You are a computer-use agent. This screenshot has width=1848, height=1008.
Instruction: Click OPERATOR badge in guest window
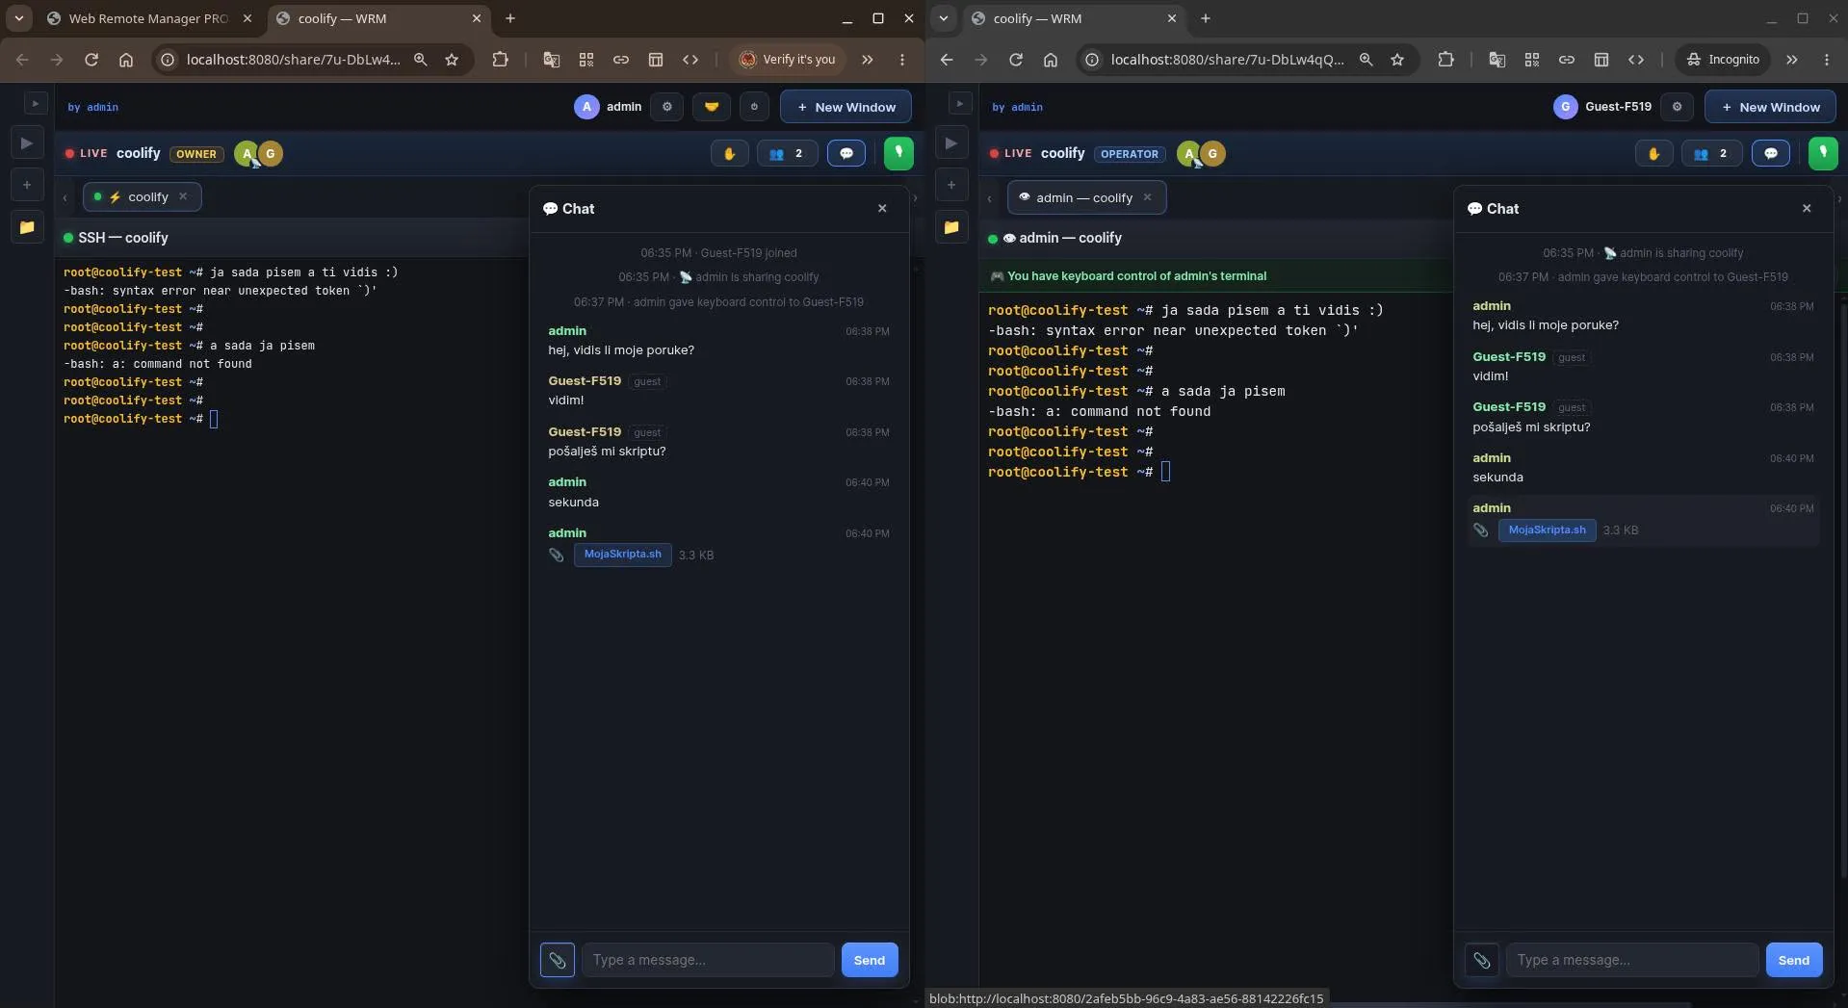1130,154
